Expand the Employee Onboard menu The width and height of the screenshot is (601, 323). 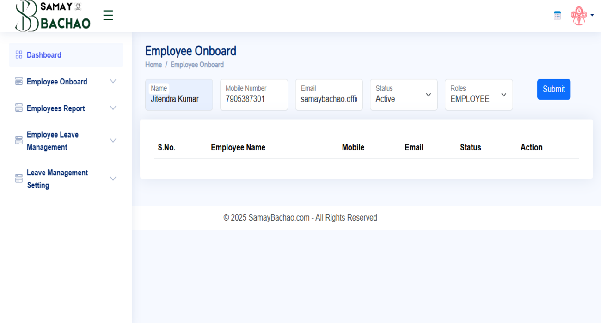tap(113, 81)
